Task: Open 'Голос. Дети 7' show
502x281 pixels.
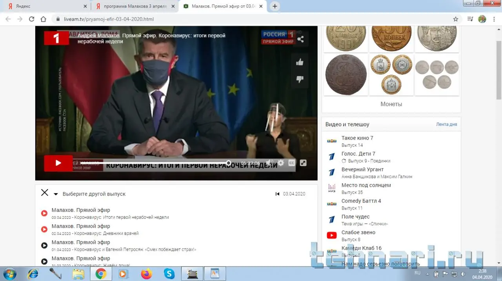Action: tap(358, 154)
